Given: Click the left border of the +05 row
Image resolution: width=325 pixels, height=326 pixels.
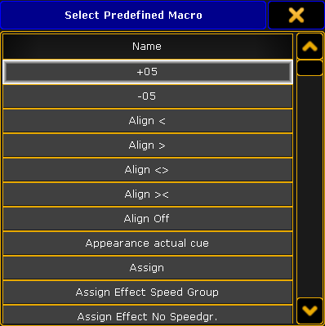Looking at the screenshot, I should pyautogui.click(x=4, y=72).
